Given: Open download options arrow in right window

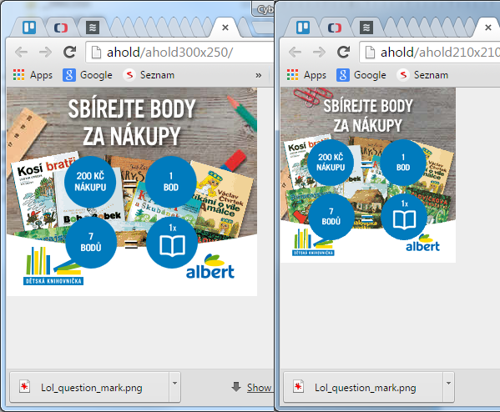Looking at the screenshot, I should [x=448, y=386].
